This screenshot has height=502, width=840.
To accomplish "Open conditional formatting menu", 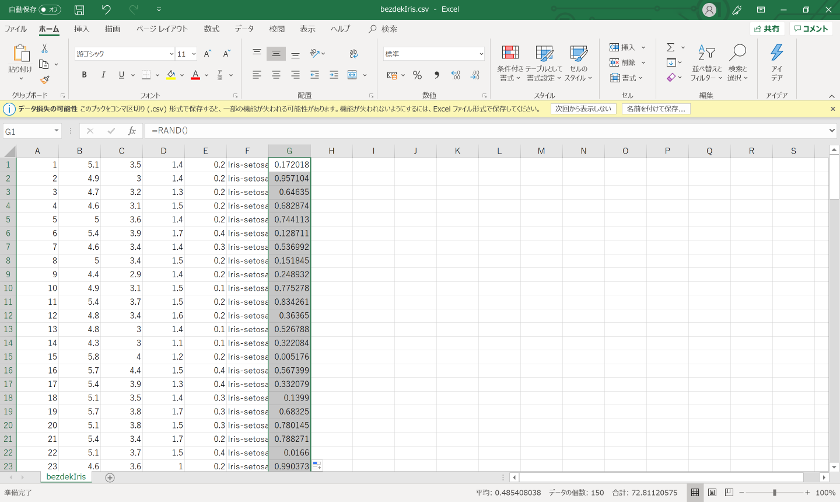I will pos(510,63).
